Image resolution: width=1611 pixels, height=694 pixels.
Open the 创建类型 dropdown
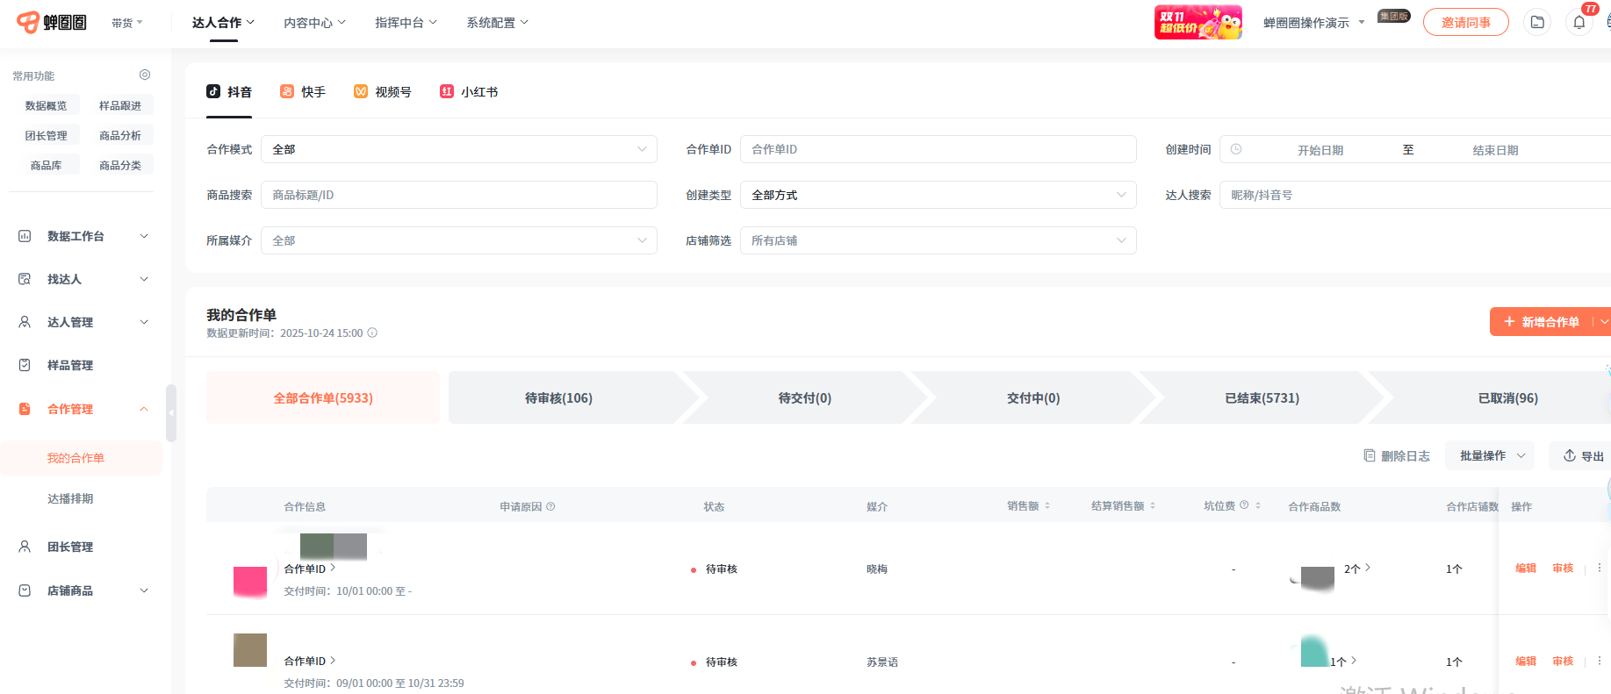point(938,195)
